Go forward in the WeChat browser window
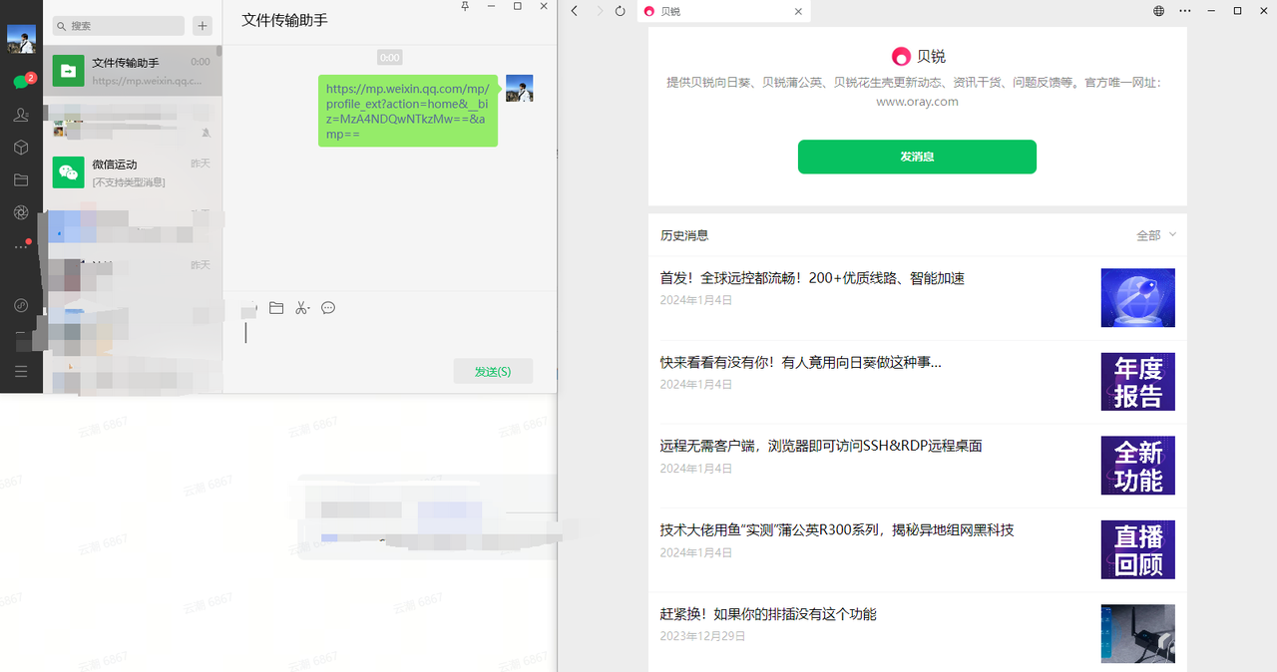This screenshot has height=672, width=1277. point(599,11)
